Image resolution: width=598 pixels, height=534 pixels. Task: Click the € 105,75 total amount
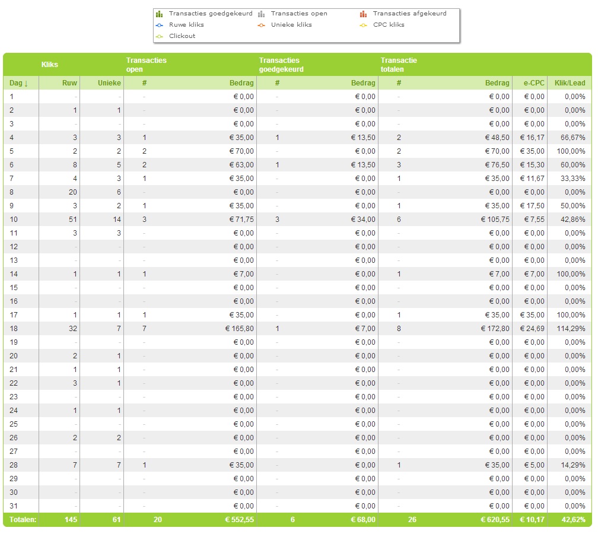[495, 220]
